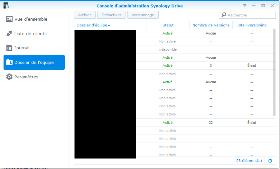The image size is (280, 169).
Task: Click the magnifier icon in search box
Action: click(224, 15)
